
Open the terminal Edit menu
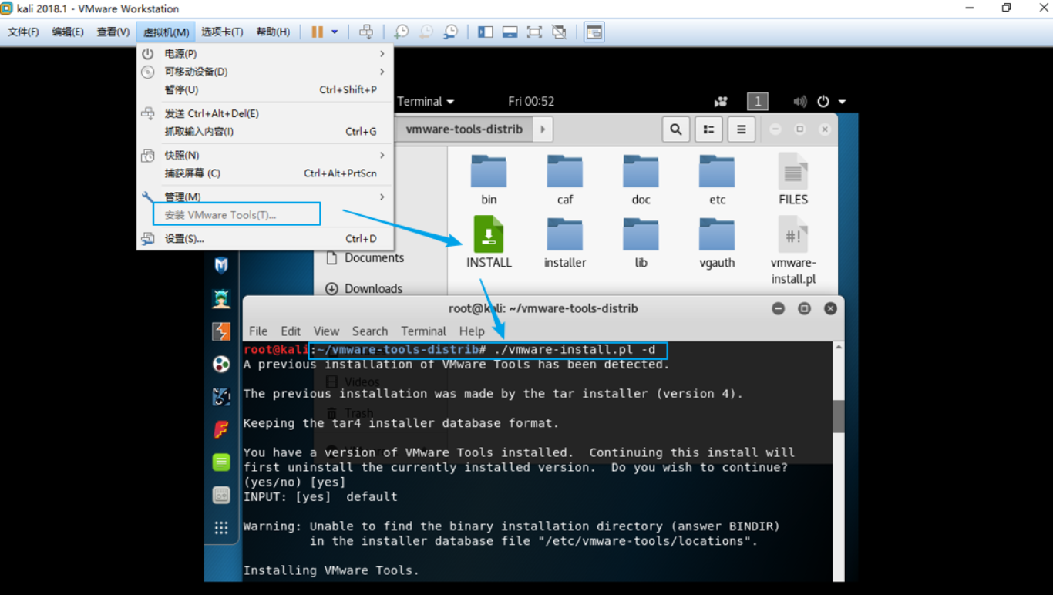(x=291, y=331)
